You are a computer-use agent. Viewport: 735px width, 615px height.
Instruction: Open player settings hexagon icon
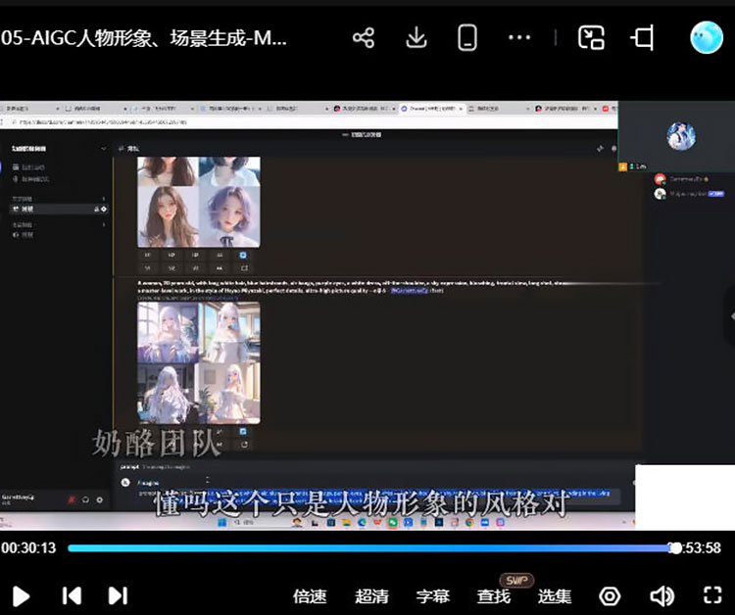click(611, 595)
